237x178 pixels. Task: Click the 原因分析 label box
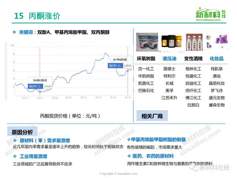pos(22,132)
